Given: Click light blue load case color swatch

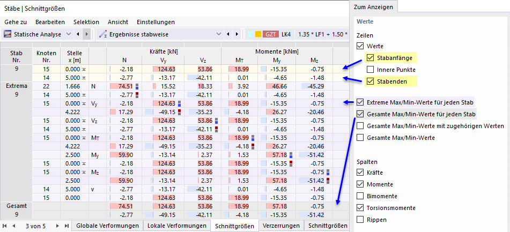Looking at the screenshot, I should (x=251, y=34).
